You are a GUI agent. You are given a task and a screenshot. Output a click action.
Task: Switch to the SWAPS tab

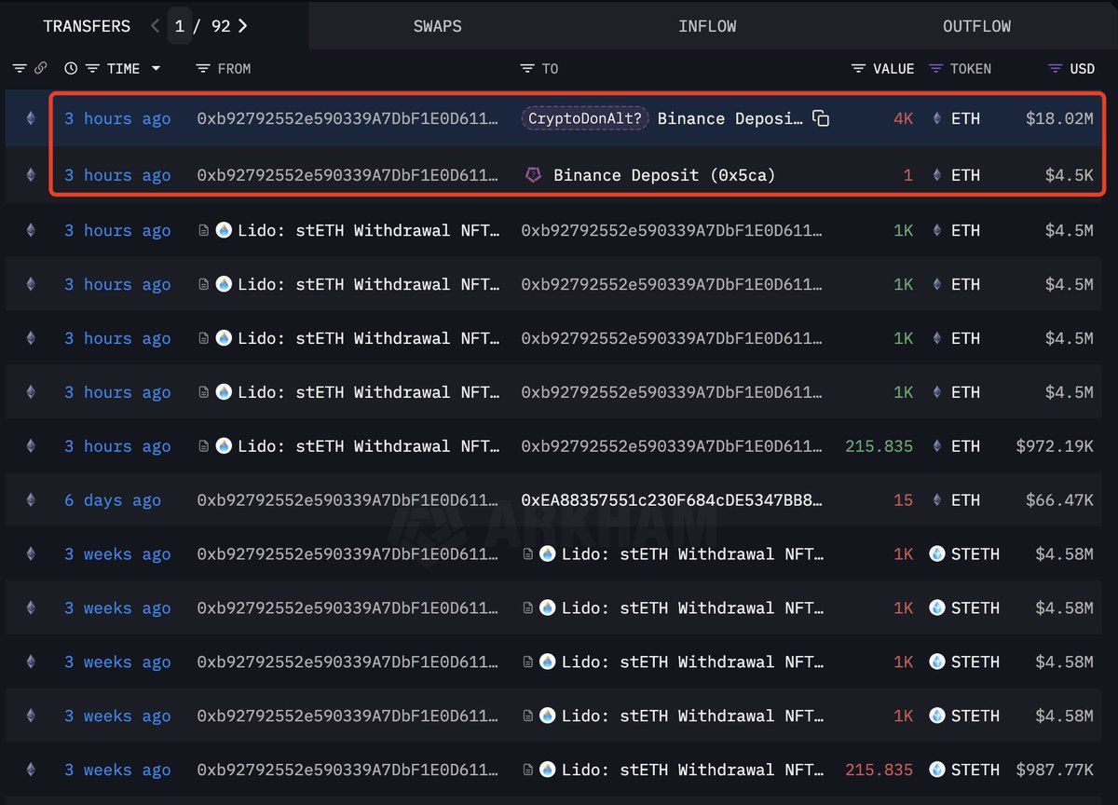point(437,26)
